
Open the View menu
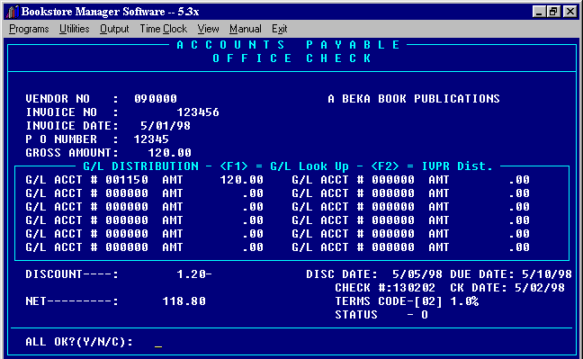pos(208,29)
